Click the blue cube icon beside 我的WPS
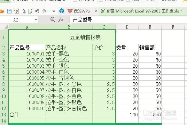 [x=62, y=11]
